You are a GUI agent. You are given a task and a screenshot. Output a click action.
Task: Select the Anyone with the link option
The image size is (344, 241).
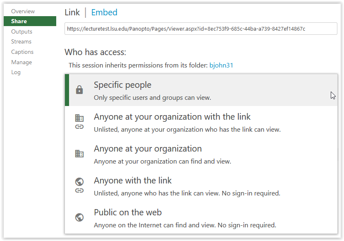pos(201,186)
